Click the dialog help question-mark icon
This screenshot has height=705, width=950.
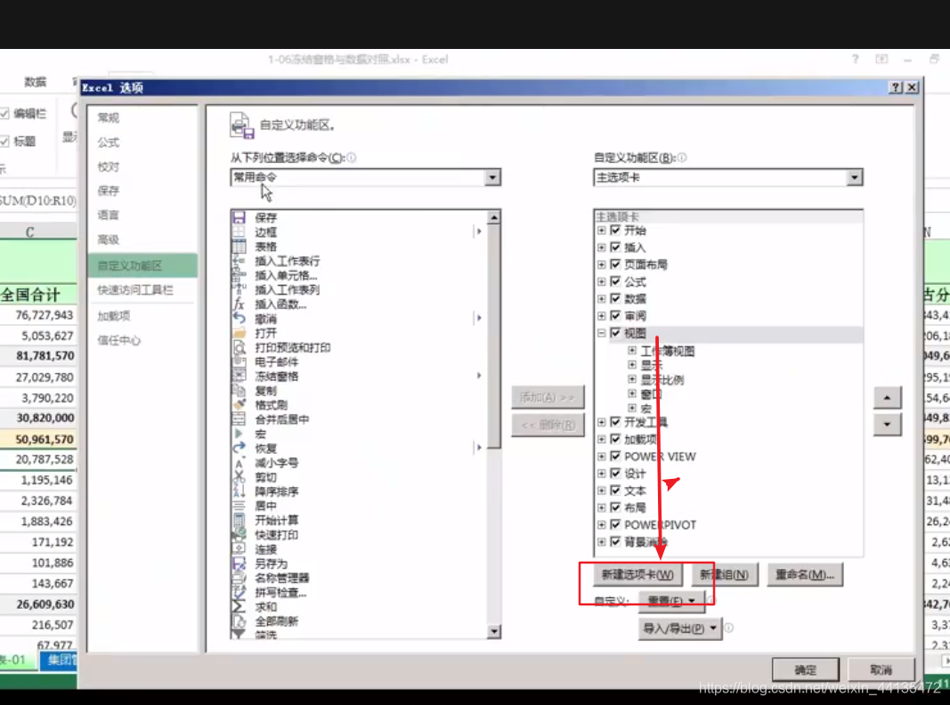tap(896, 87)
